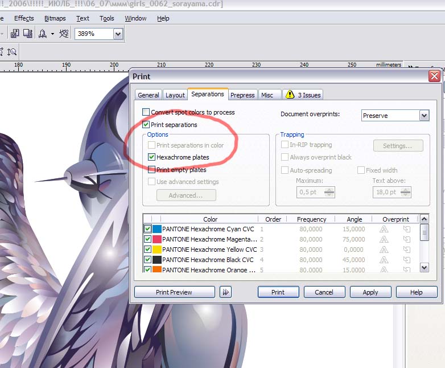Viewport: 445px width, 368px height.
Task: Open the Help menu
Action: click(163, 18)
